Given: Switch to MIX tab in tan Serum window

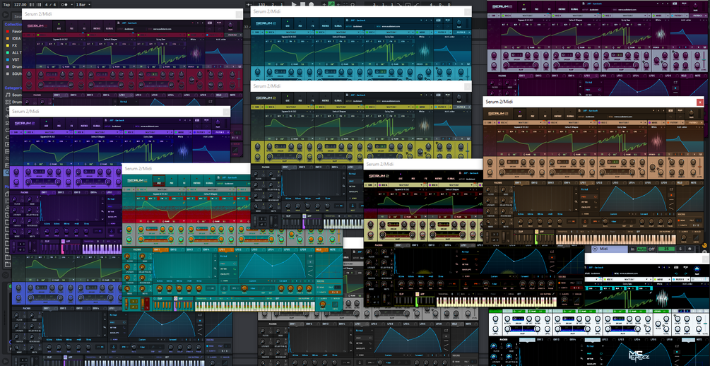Looking at the screenshot, I should [533, 114].
